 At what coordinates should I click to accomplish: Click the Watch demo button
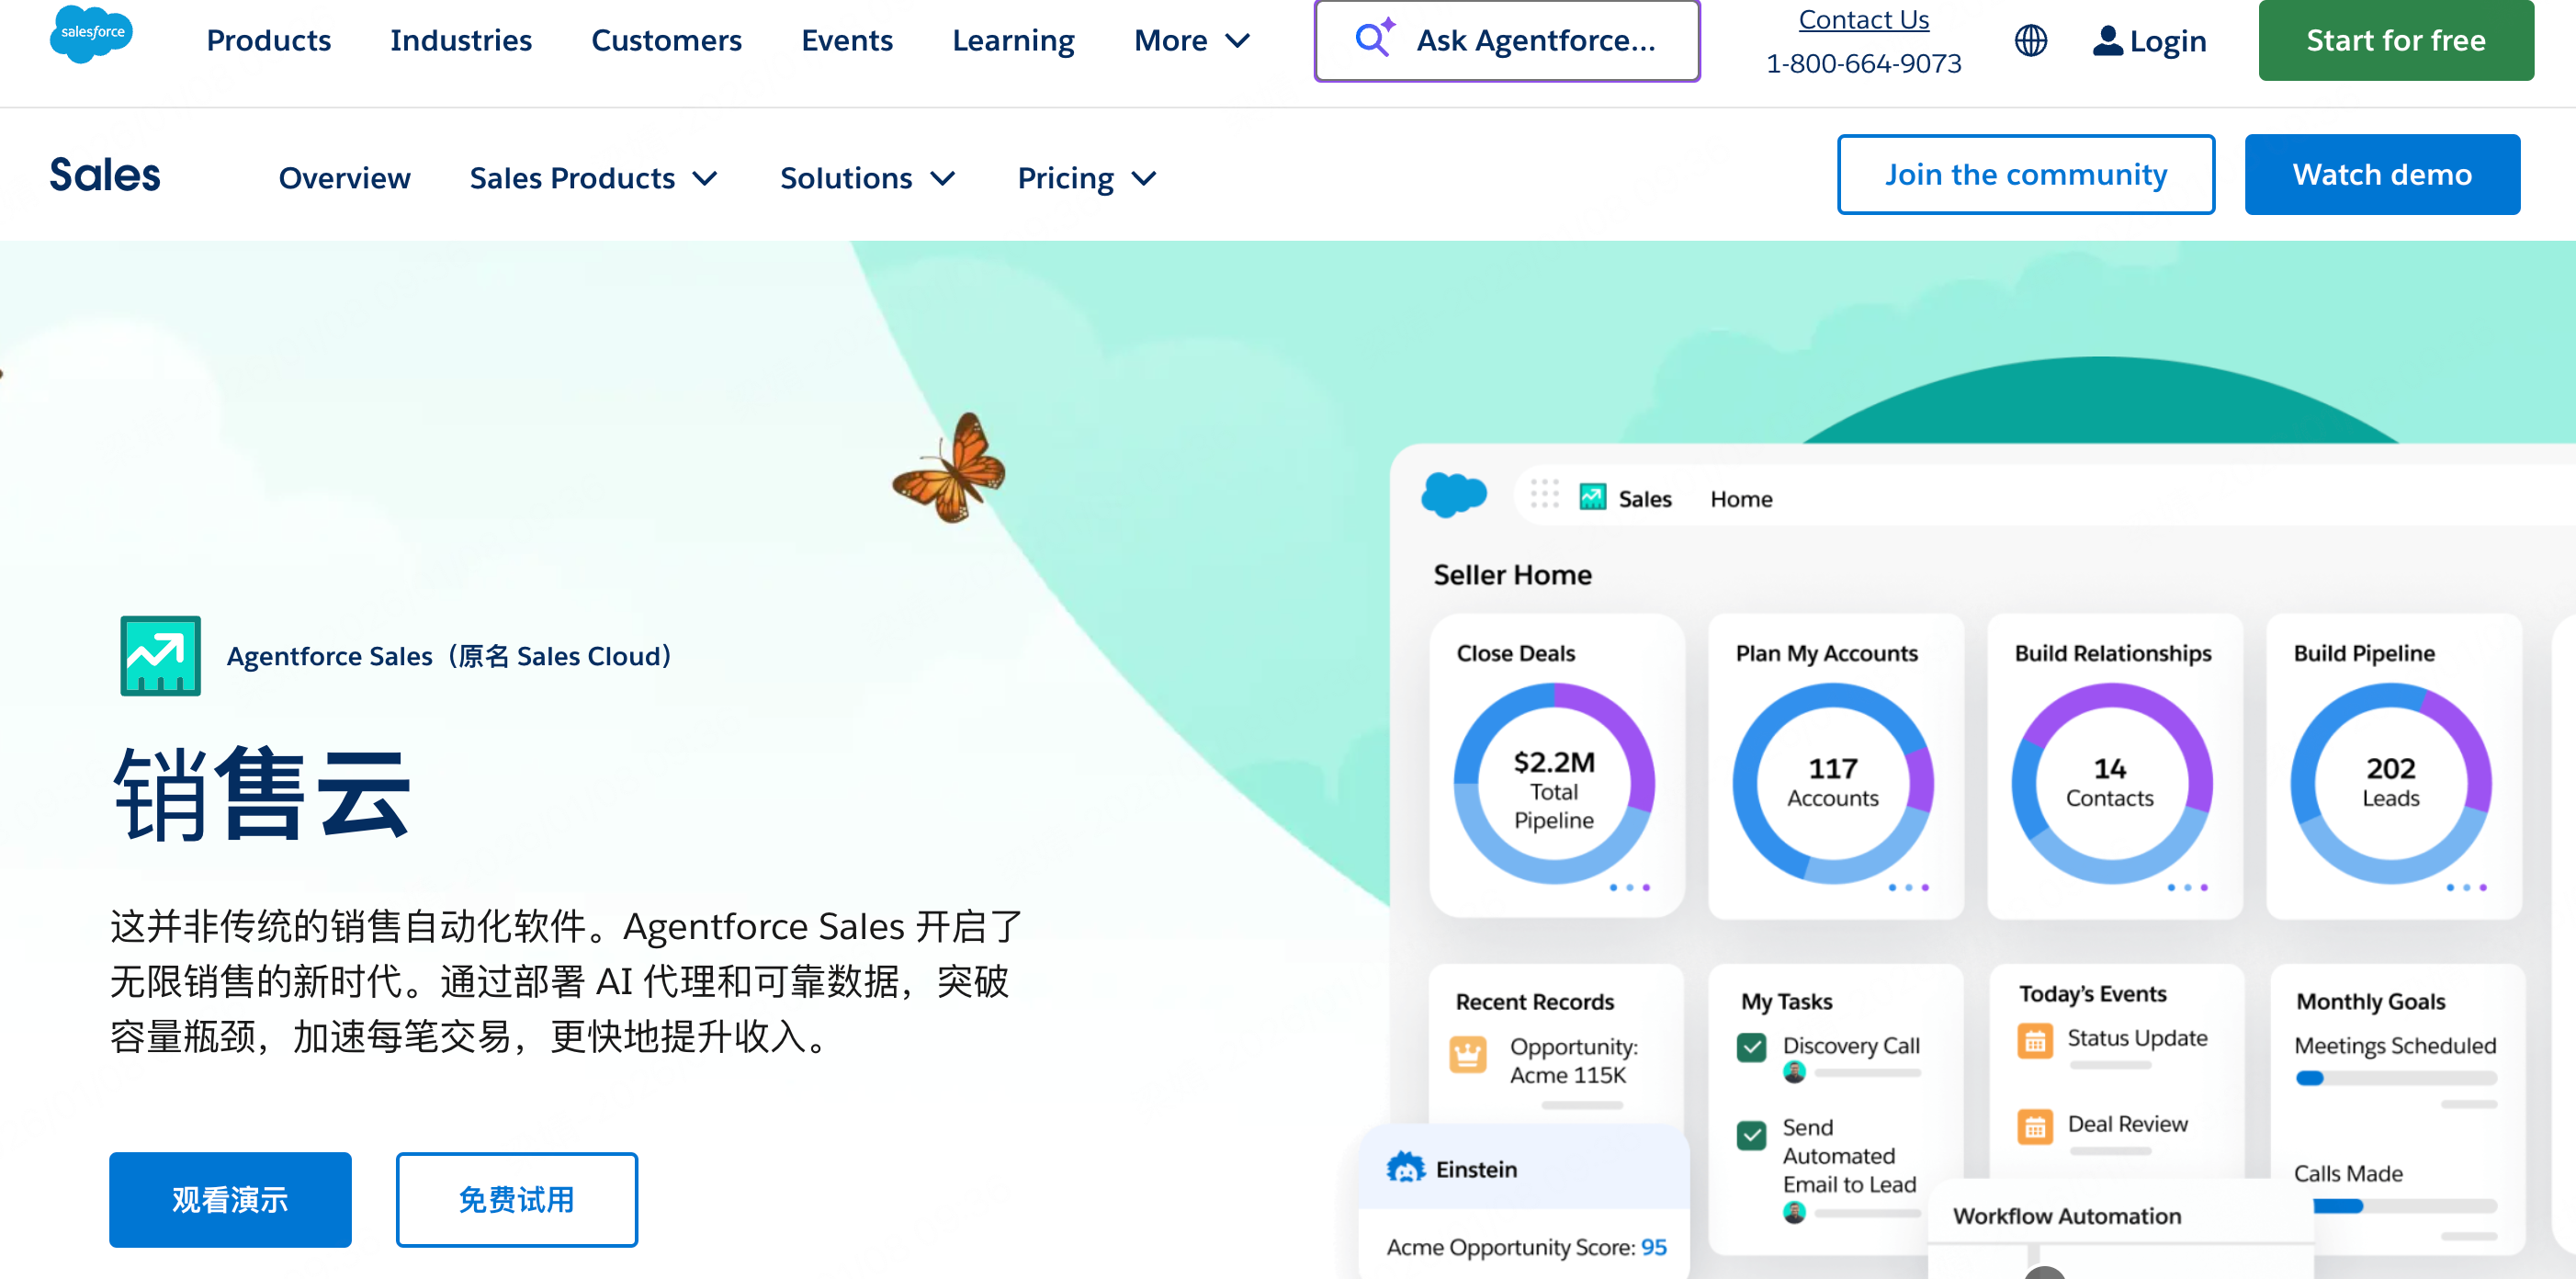click(2381, 175)
